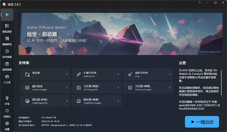Open the 设置 gear icon
227x132 pixels.
[x=7, y=124]
